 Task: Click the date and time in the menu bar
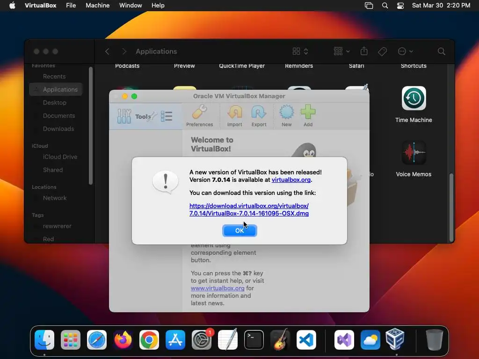point(441,5)
